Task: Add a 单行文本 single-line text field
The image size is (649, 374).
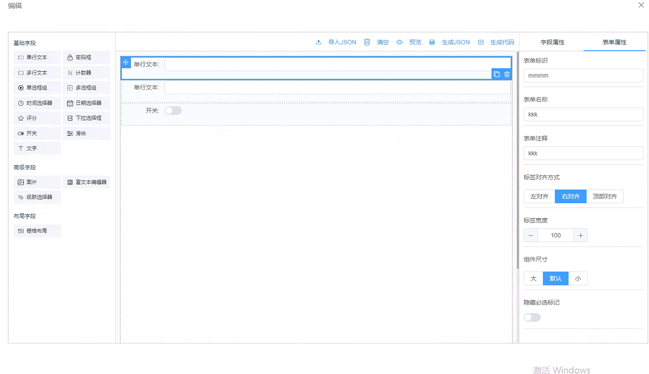Action: [x=37, y=58]
